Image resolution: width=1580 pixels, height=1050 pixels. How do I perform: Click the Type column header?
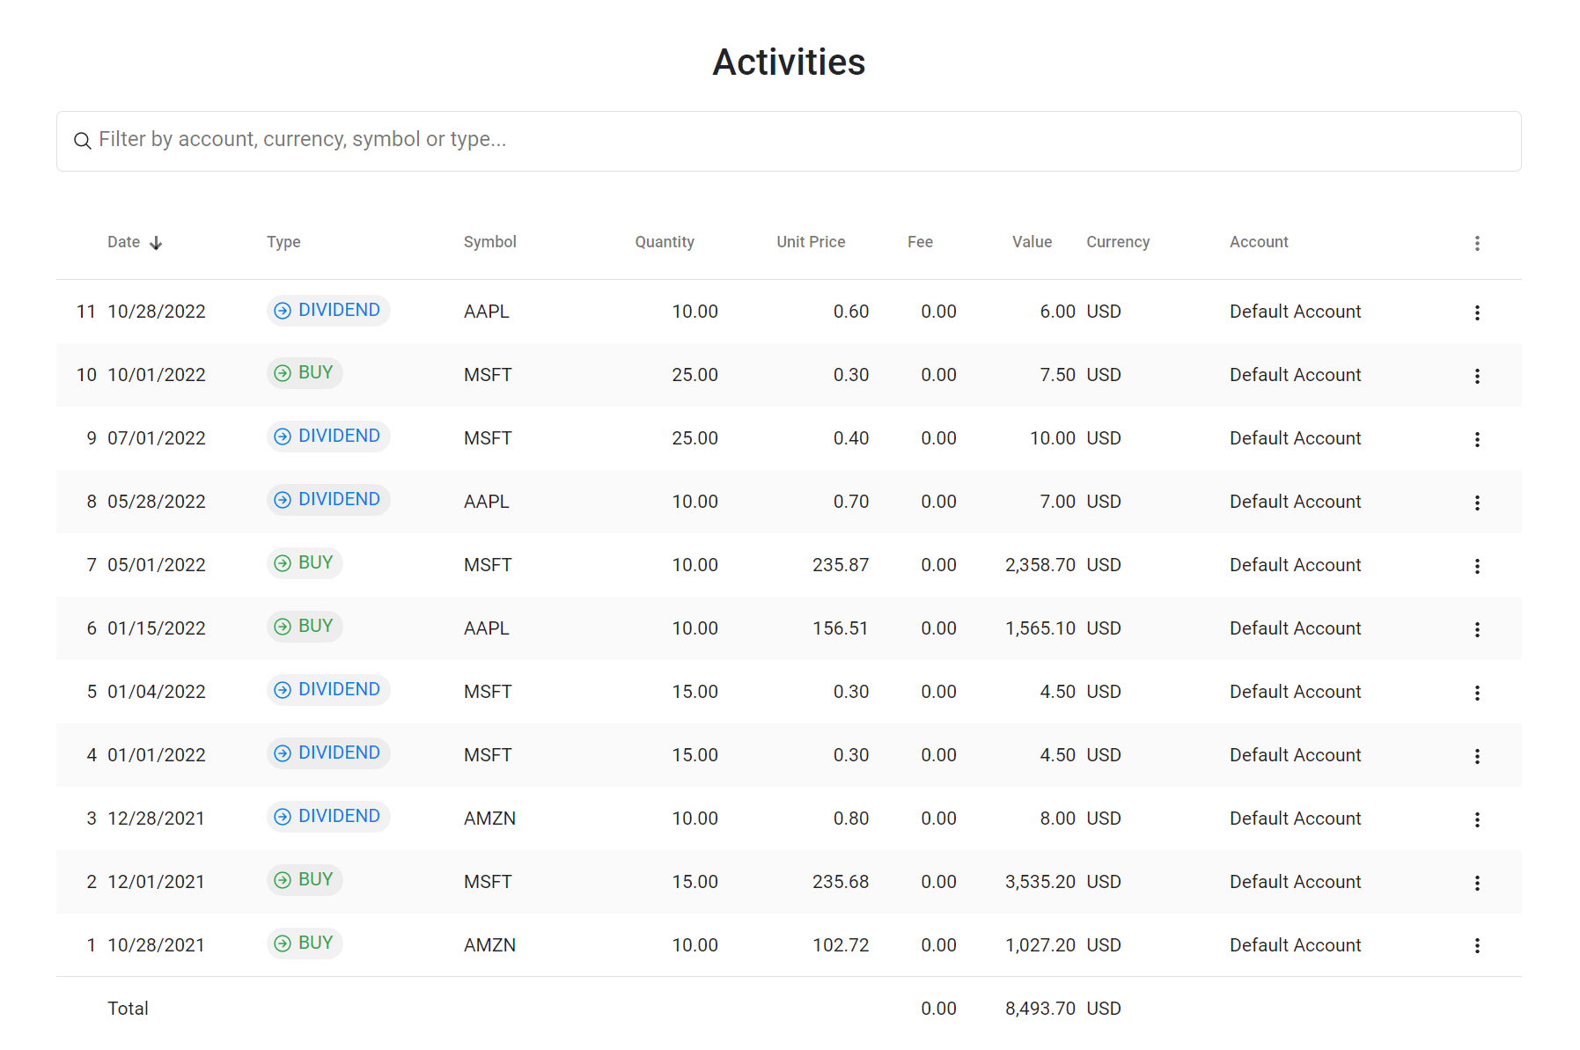point(283,241)
